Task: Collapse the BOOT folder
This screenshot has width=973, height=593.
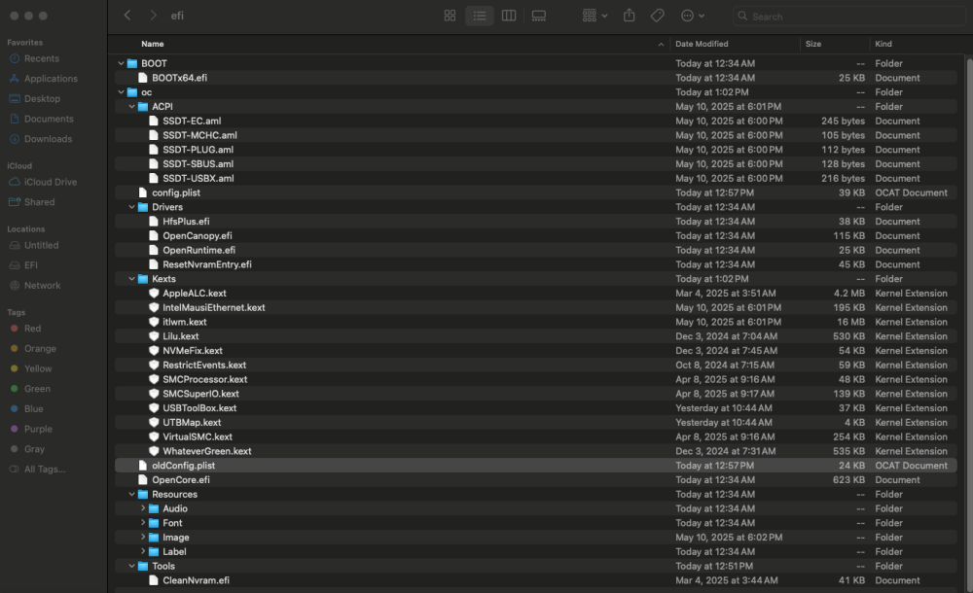Action: tap(121, 63)
